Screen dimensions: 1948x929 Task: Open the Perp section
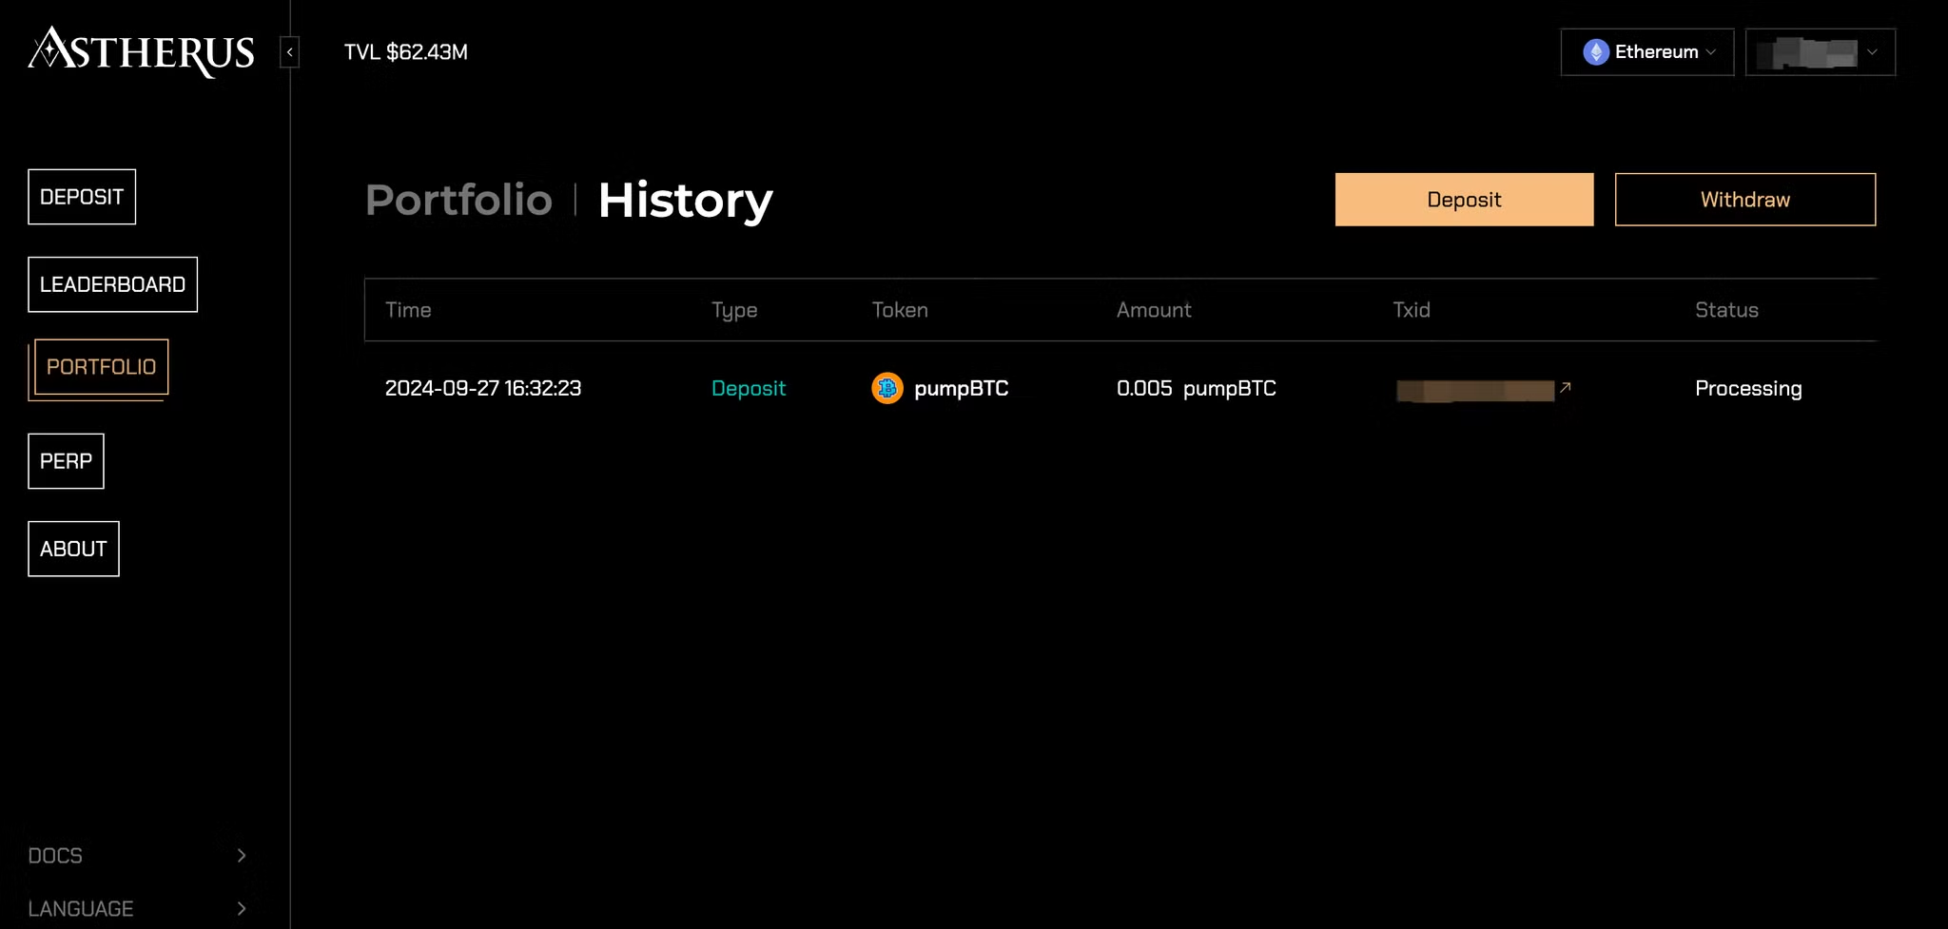66,461
